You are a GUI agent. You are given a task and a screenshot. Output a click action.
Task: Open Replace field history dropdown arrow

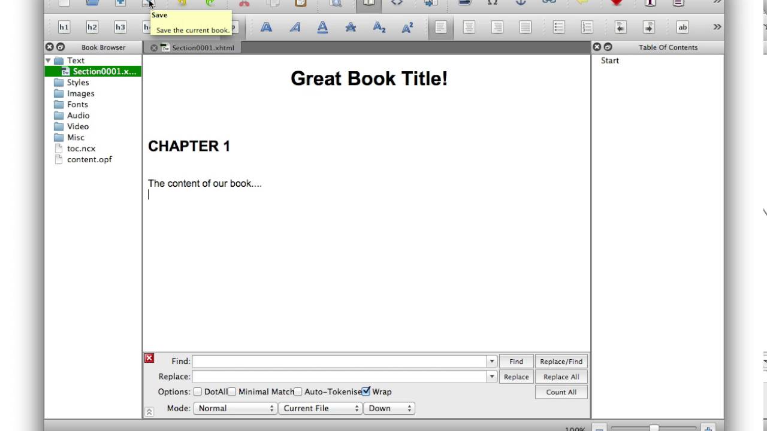pos(491,377)
